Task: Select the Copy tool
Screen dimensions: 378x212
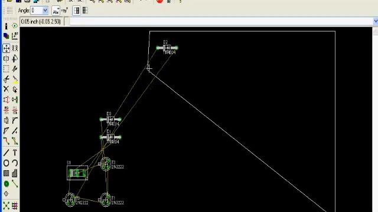Action: click(x=15, y=48)
